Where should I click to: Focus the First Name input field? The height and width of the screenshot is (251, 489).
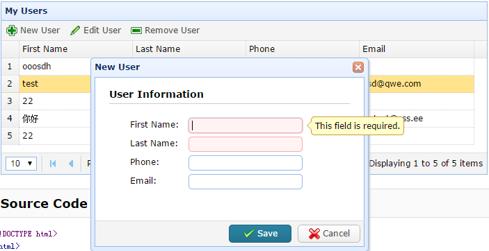pos(246,125)
